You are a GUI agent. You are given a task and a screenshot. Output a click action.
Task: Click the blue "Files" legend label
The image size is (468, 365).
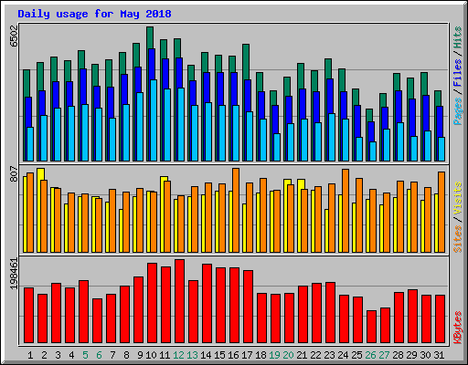(458, 72)
